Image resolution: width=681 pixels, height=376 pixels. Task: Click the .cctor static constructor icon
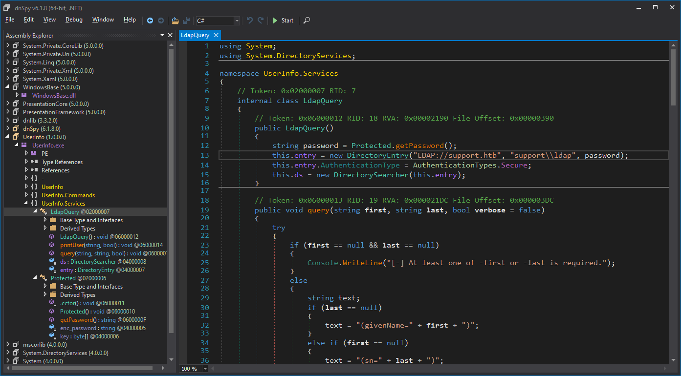tap(52, 303)
